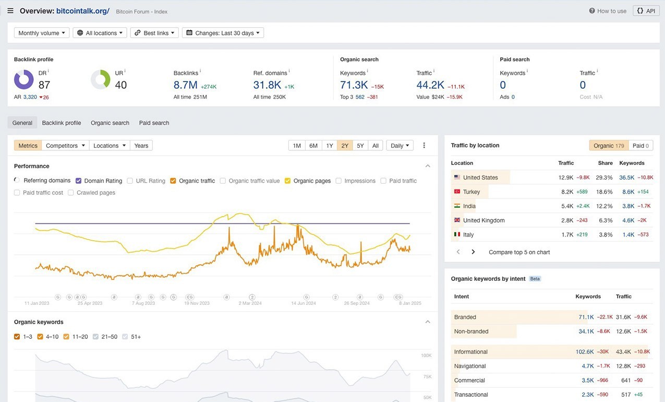Screen dimensions: 665x402
Task: Click the India flag icon
Action: click(457, 206)
